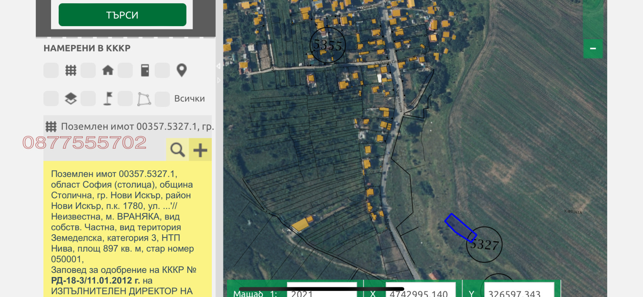Click the polygon outline icon
This screenshot has height=297, width=643.
tap(144, 98)
